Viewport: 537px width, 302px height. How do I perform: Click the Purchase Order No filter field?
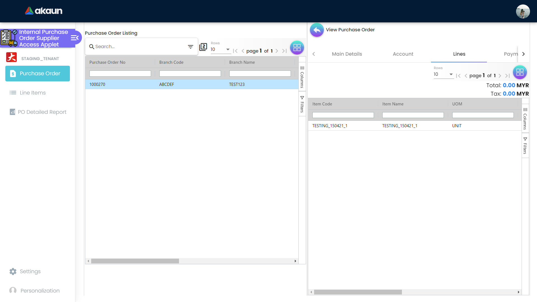120,74
